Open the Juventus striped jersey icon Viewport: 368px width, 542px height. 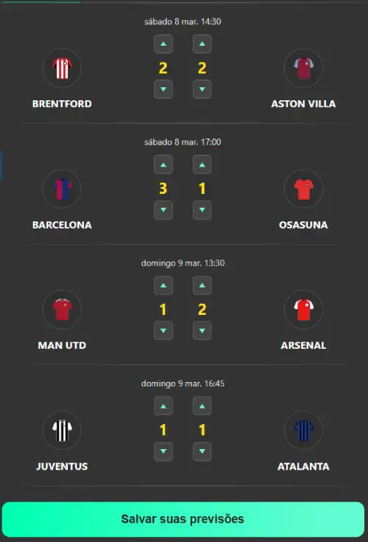[x=62, y=430]
